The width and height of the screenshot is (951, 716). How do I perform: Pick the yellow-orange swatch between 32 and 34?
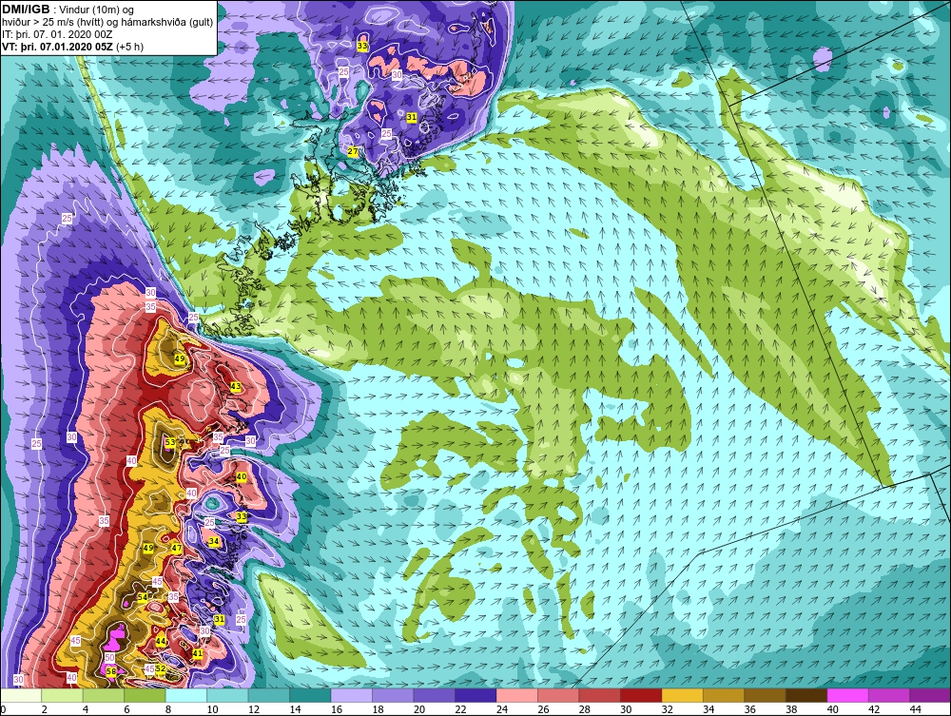(682, 695)
